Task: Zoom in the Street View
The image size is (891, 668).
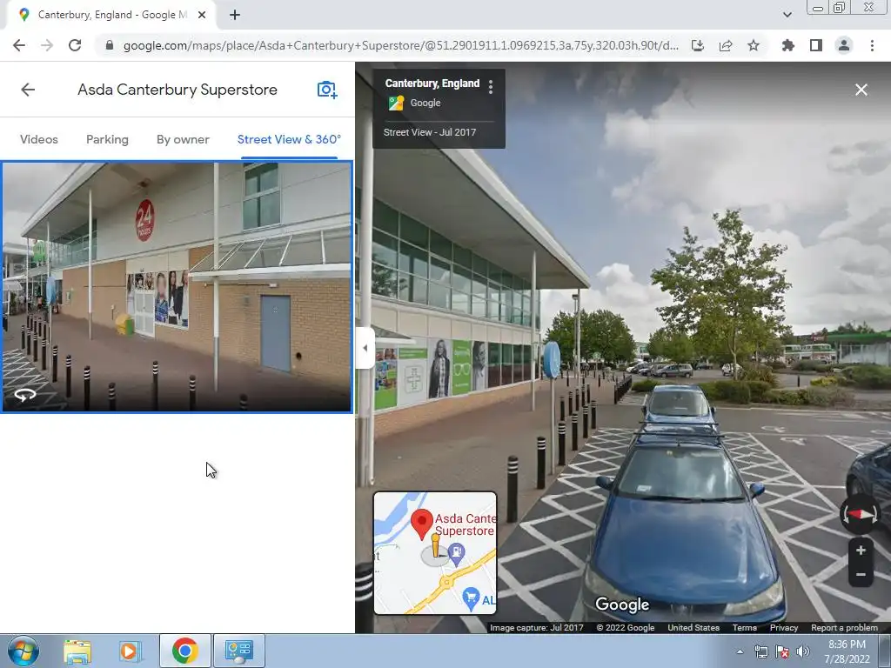Action: [x=861, y=550]
